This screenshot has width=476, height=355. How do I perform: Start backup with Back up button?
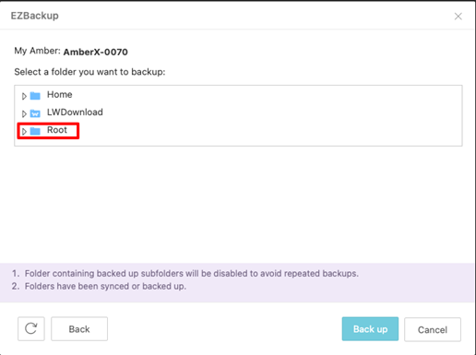pyautogui.click(x=370, y=329)
